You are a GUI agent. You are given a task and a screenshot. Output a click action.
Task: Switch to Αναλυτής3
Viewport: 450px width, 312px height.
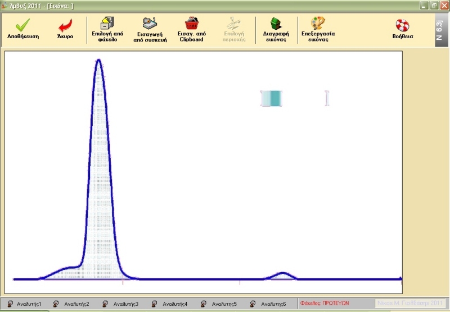[x=120, y=304]
